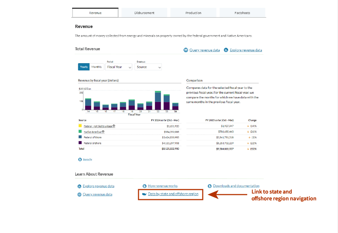Open the Breakout Source dropdown

pos(149,67)
